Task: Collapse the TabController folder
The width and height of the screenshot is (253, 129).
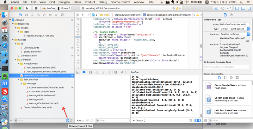Action: (x=18, y=80)
